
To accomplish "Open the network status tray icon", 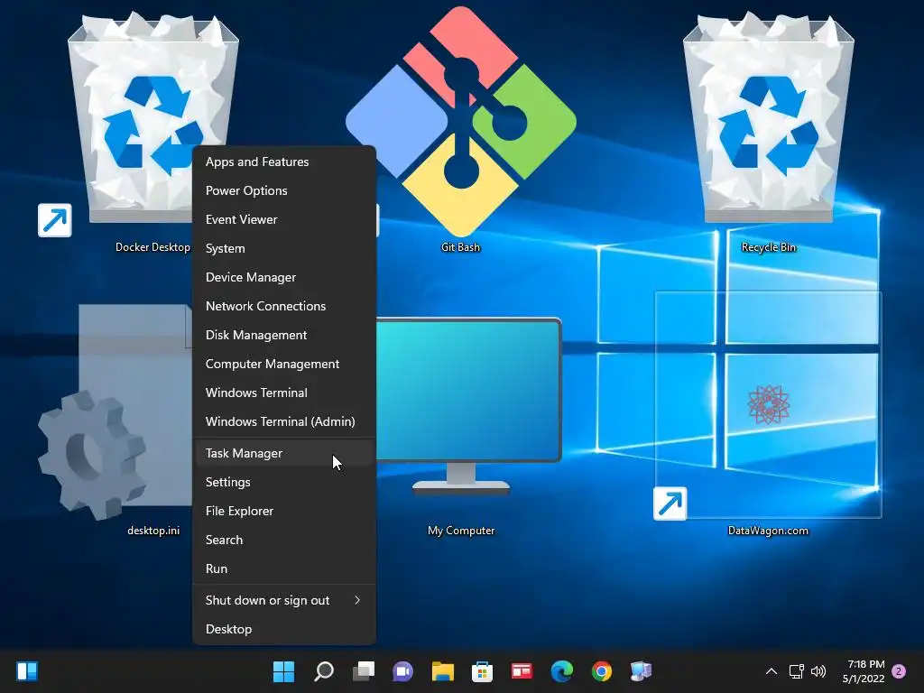I will [796, 671].
